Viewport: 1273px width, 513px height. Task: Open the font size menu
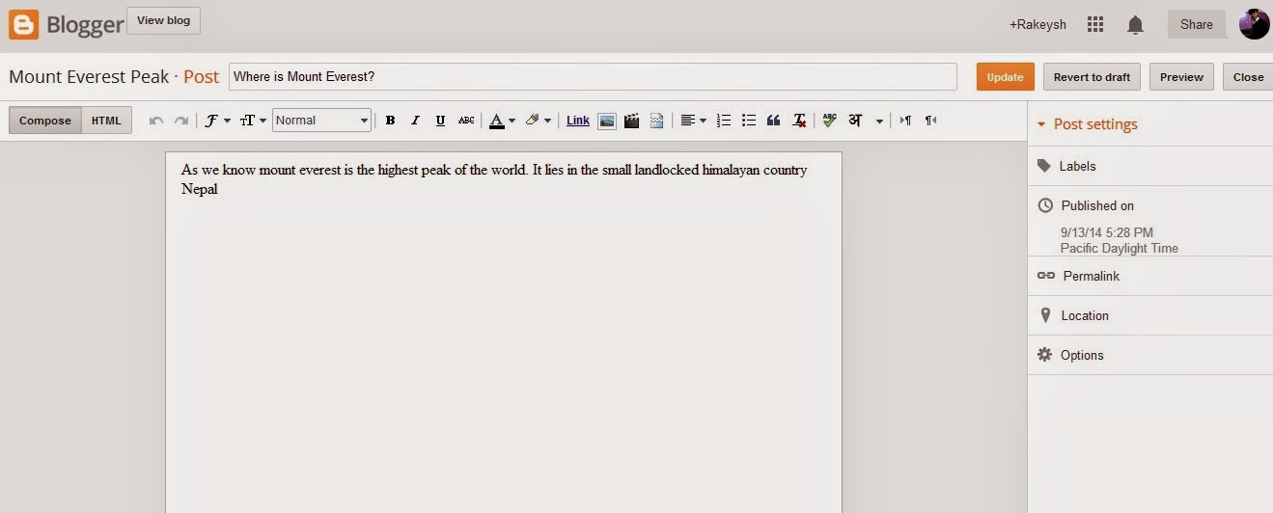click(253, 121)
